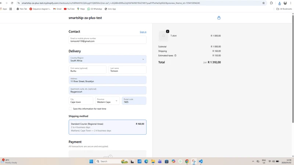Viewport: 294px width, 165px height.
Task: Open Microsoft Teams from the taskbar
Action: (x=160, y=161)
